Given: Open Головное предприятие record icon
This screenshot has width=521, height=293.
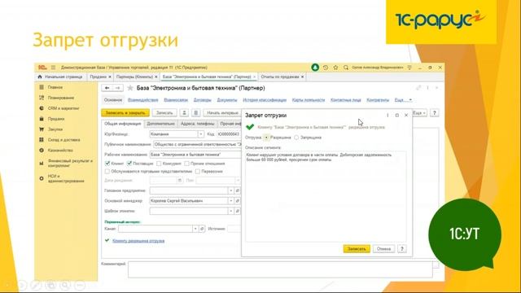Looking at the screenshot, I should [238, 190].
